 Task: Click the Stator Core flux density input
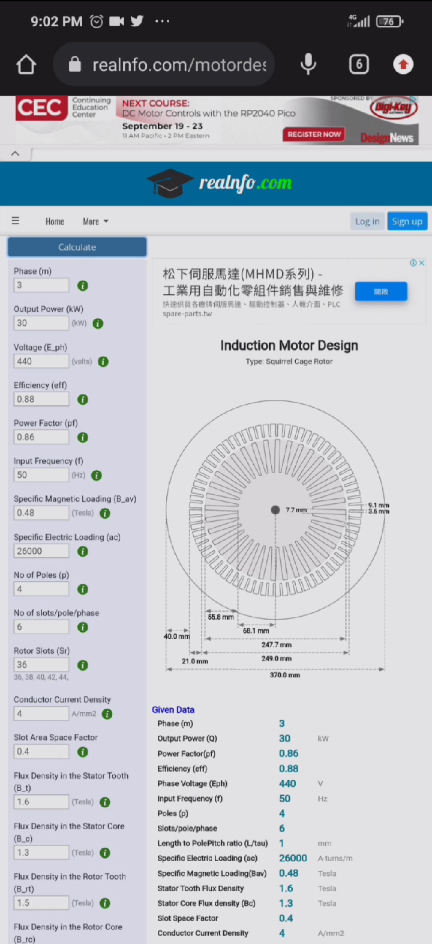[x=41, y=852]
